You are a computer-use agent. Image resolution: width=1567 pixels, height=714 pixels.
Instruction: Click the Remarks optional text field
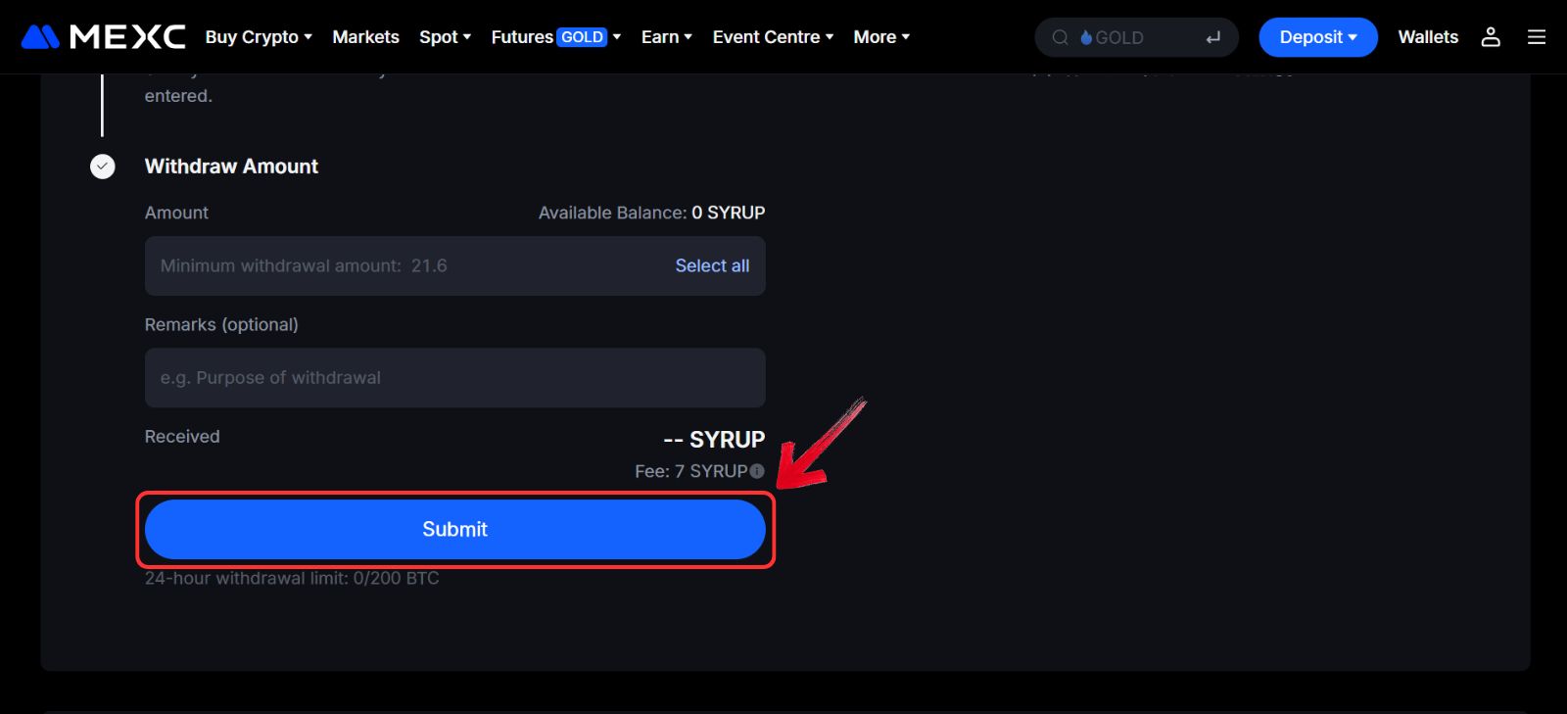[x=454, y=378]
